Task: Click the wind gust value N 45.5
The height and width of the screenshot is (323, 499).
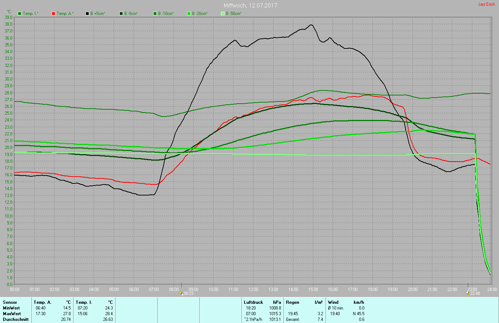Action: (359, 314)
